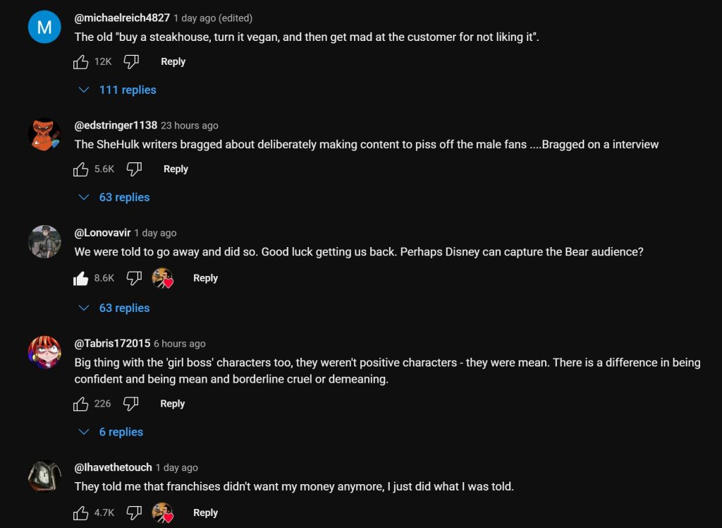Remove like on @Lonovavir's comment

[81, 279]
